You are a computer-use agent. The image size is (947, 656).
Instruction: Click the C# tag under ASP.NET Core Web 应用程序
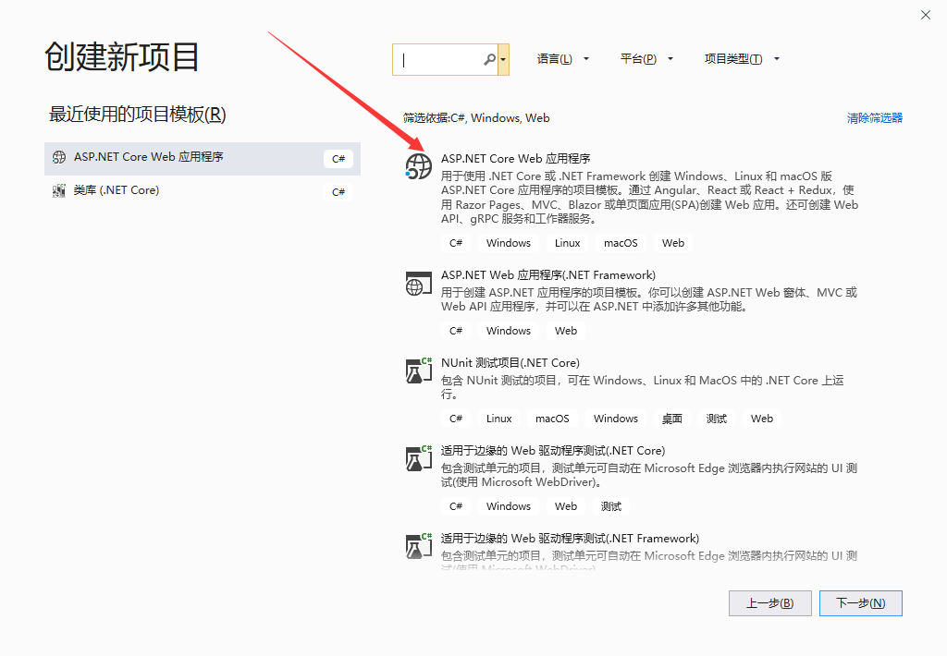456,243
